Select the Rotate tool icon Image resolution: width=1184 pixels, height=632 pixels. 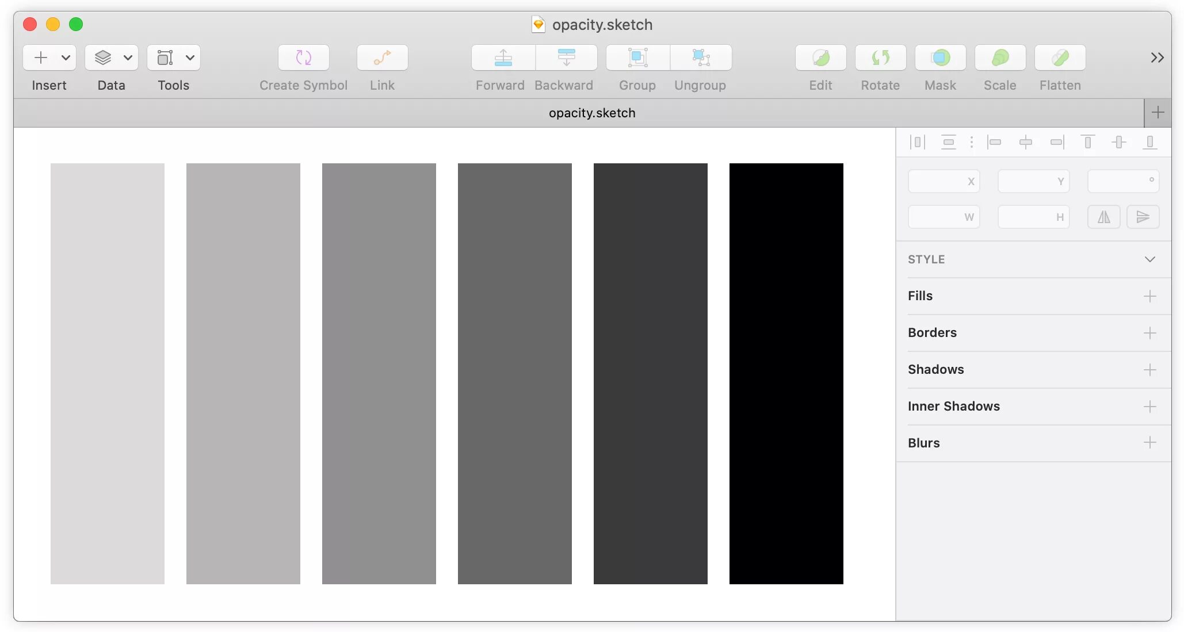pyautogui.click(x=880, y=58)
